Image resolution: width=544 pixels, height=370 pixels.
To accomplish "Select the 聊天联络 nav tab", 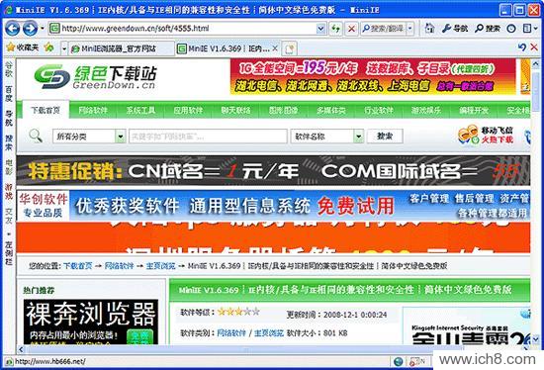I will [x=235, y=111].
